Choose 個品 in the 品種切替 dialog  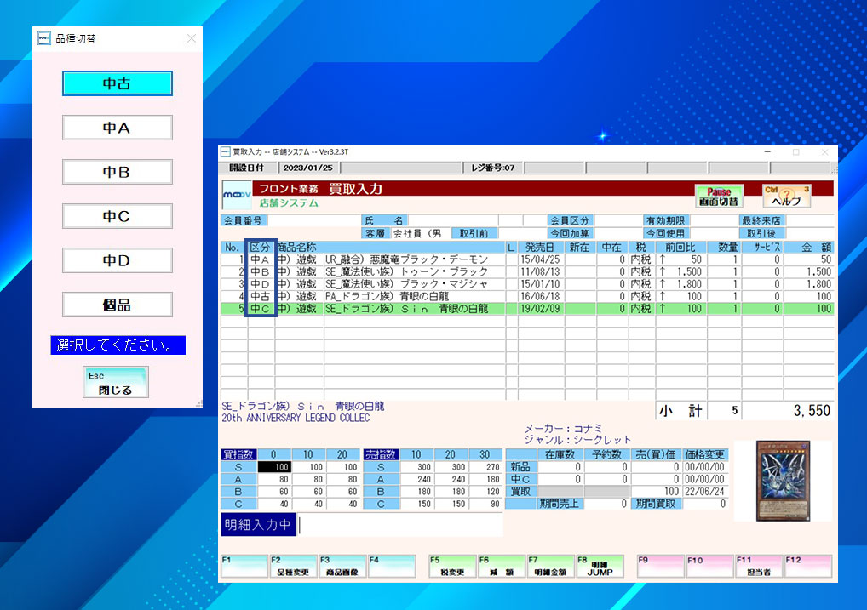point(118,305)
